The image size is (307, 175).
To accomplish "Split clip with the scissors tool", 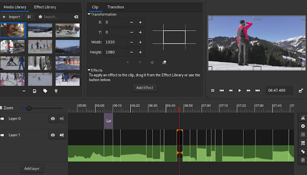I will point(302,118).
